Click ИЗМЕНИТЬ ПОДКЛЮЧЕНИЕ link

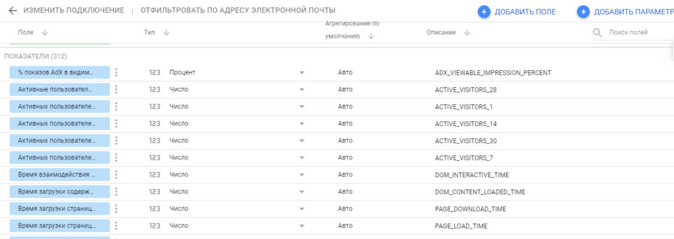pyautogui.click(x=74, y=11)
